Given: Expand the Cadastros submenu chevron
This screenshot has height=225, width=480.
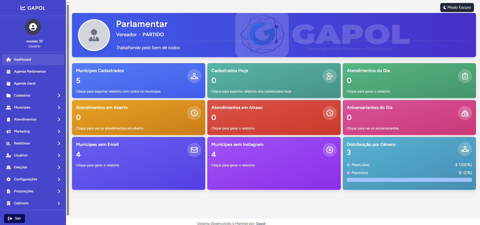Looking at the screenshot, I should click(59, 96).
